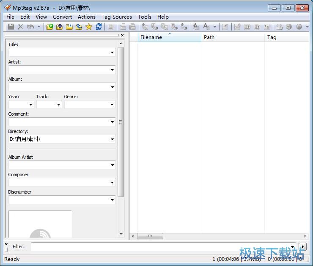Open the Genre dropdown list

pos(112,105)
